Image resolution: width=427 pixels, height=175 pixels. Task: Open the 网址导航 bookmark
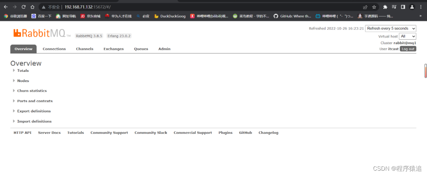coord(66,16)
